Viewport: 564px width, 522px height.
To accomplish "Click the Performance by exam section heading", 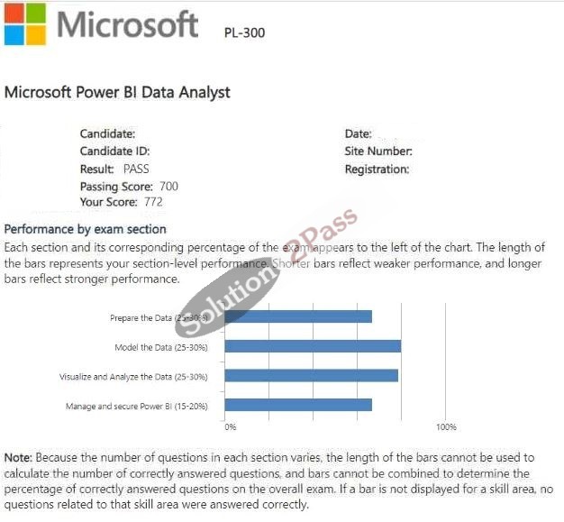I will pos(86,229).
